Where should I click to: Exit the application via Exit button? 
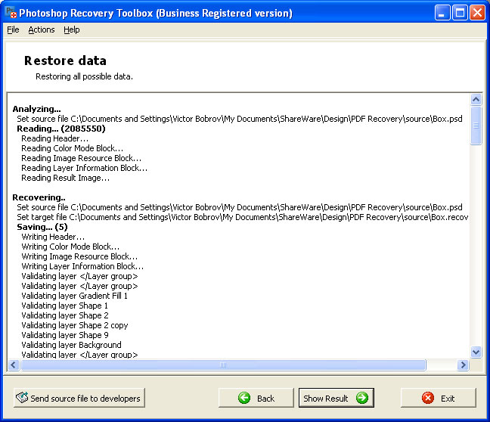[x=439, y=398]
